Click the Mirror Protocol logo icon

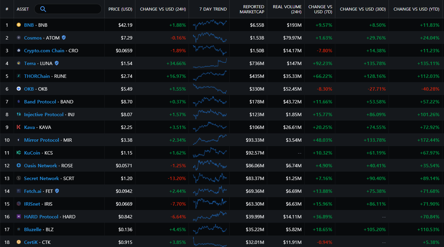tap(19, 140)
